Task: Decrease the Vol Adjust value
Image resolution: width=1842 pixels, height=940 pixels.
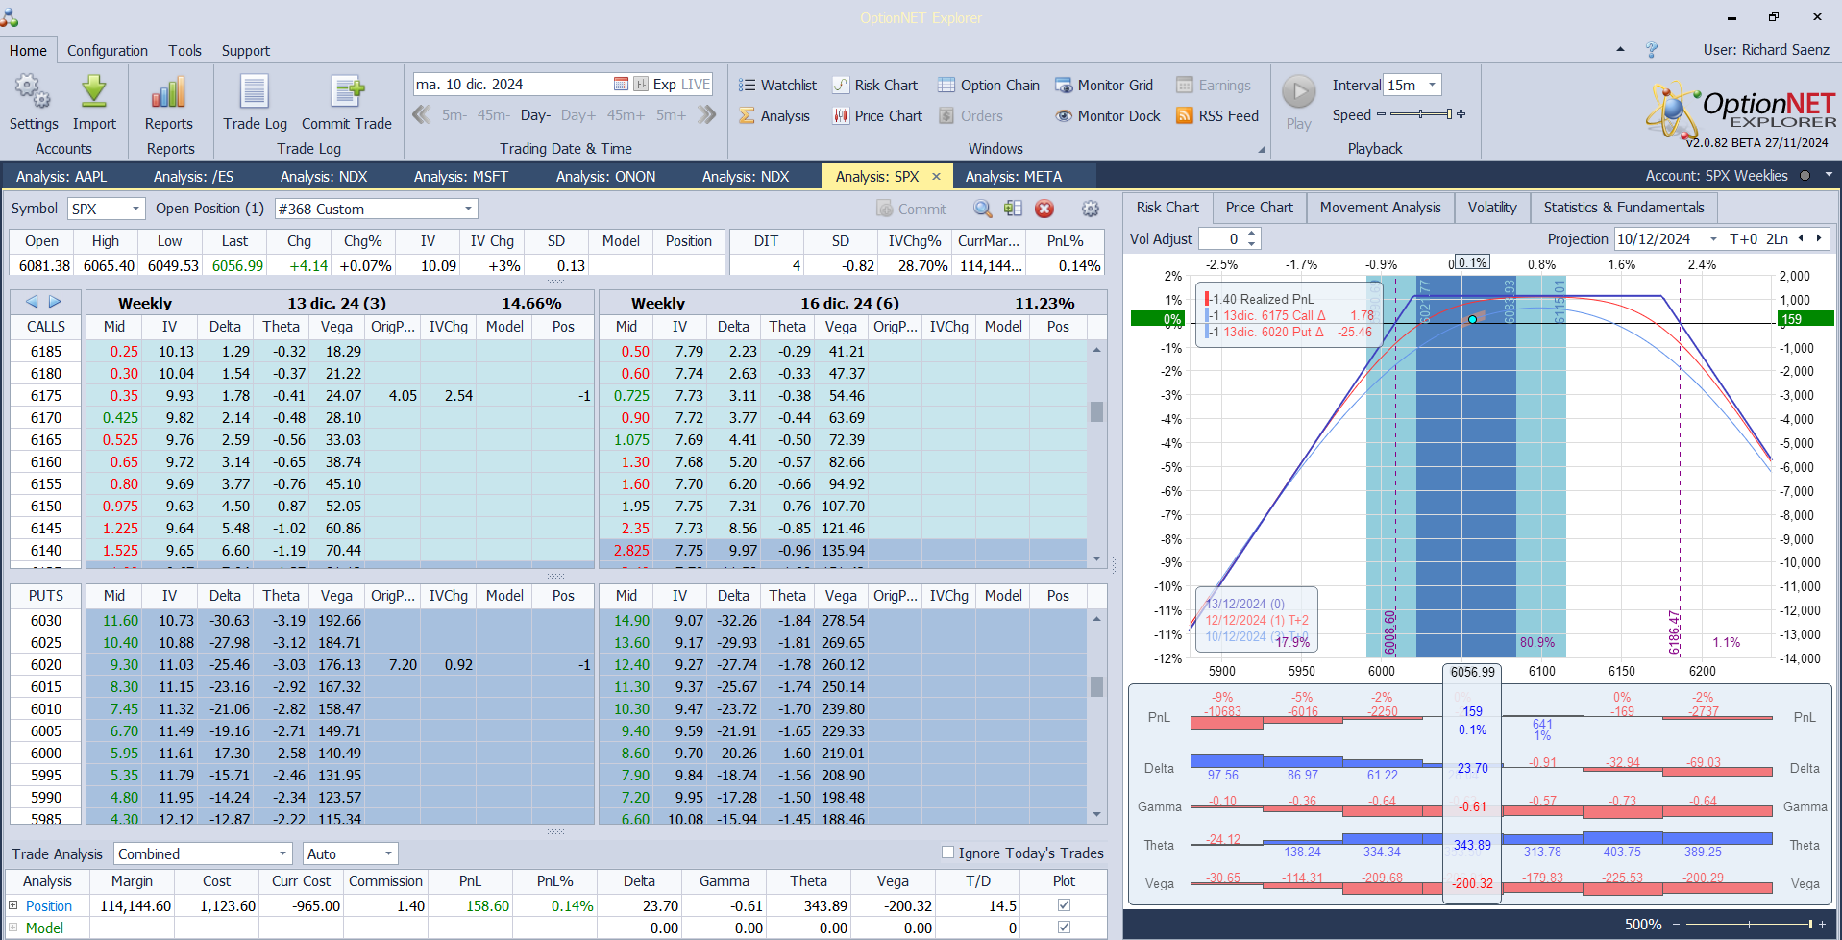Action: [1251, 244]
